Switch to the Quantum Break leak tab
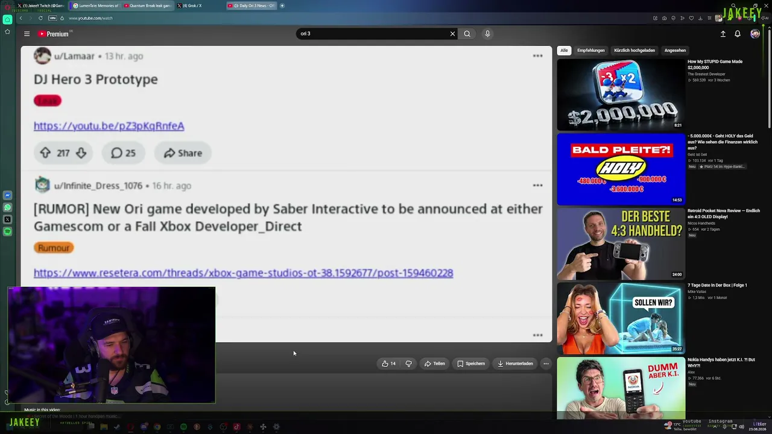Screen dimensions: 772x434 point(147,5)
